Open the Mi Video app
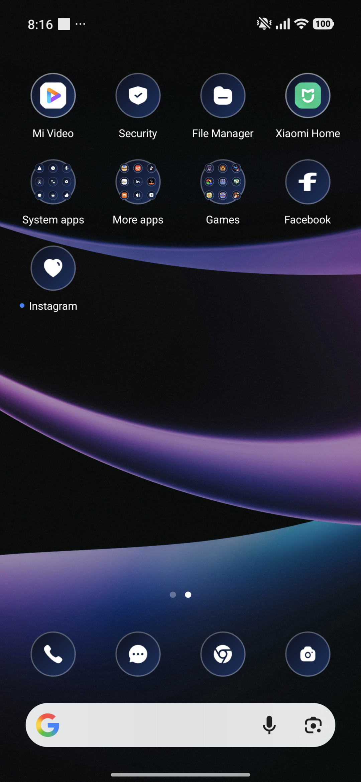The height and width of the screenshot is (782, 361). pyautogui.click(x=53, y=96)
